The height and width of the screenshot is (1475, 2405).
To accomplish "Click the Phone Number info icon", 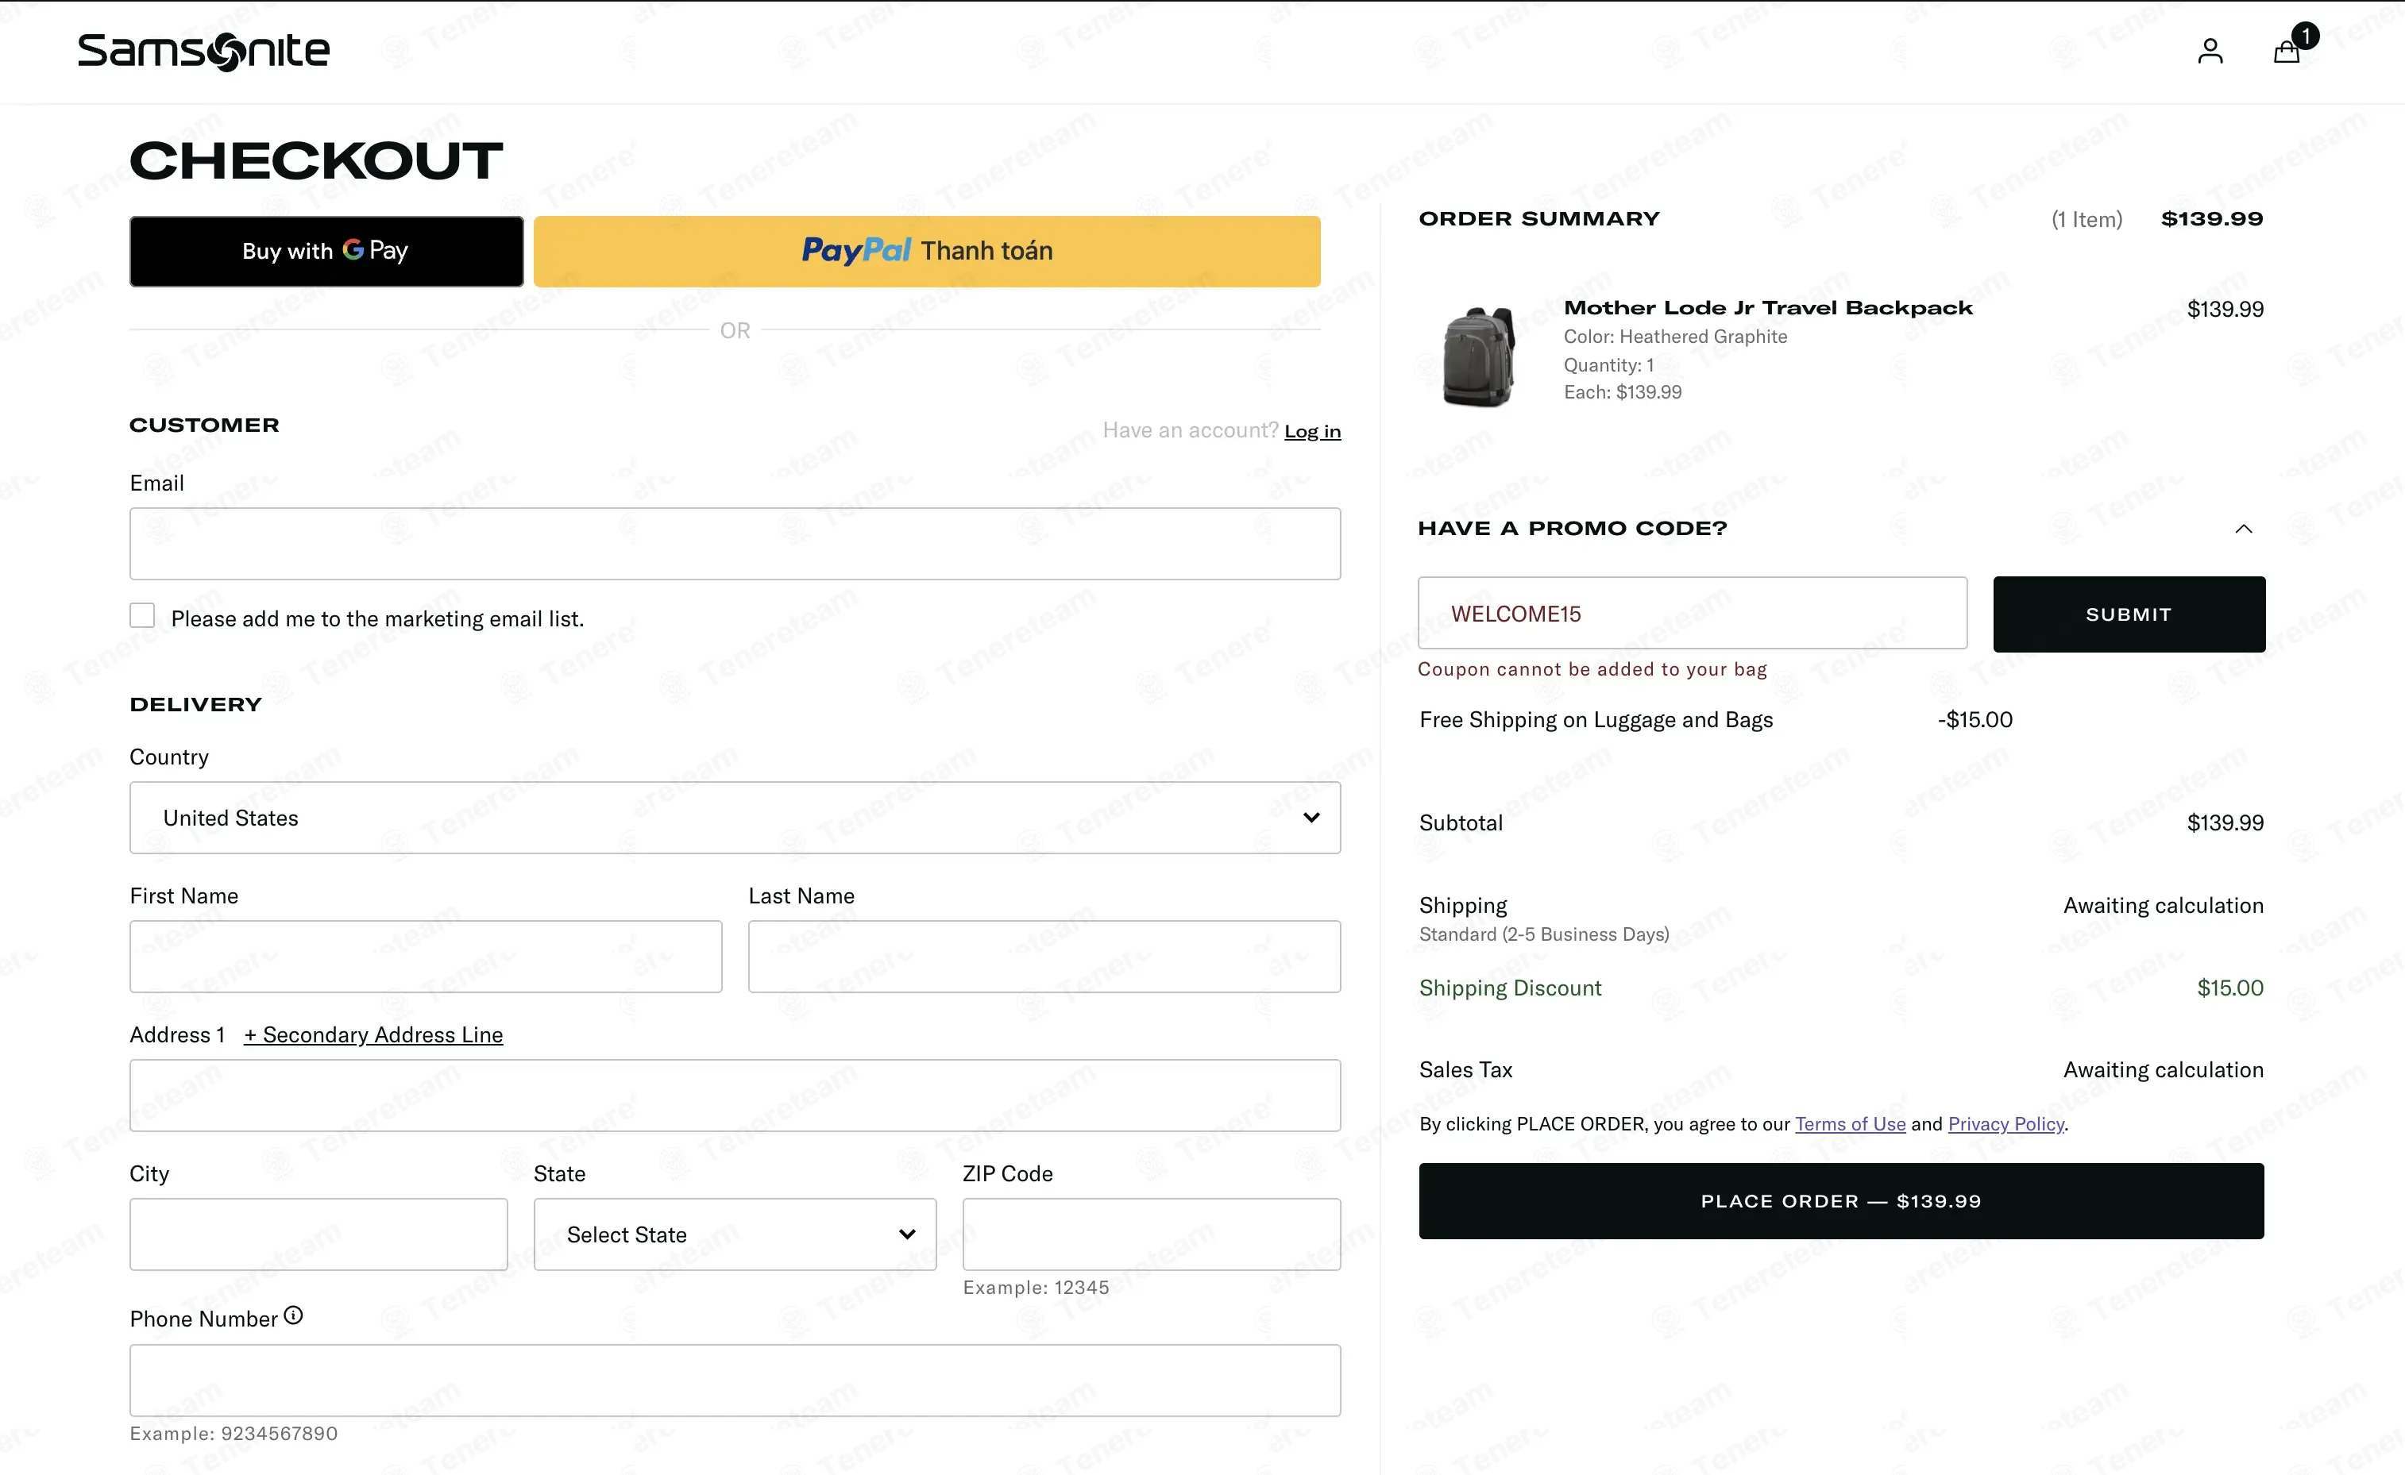I will tap(293, 1315).
